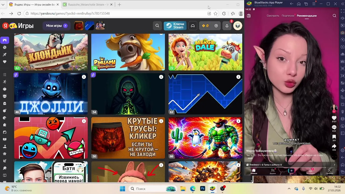Create a post with the TikTok plus button
This screenshot has width=345, height=194.
[x=291, y=171]
